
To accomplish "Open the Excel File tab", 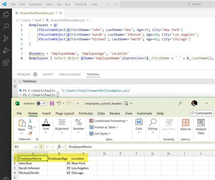I will (x=19, y=113).
